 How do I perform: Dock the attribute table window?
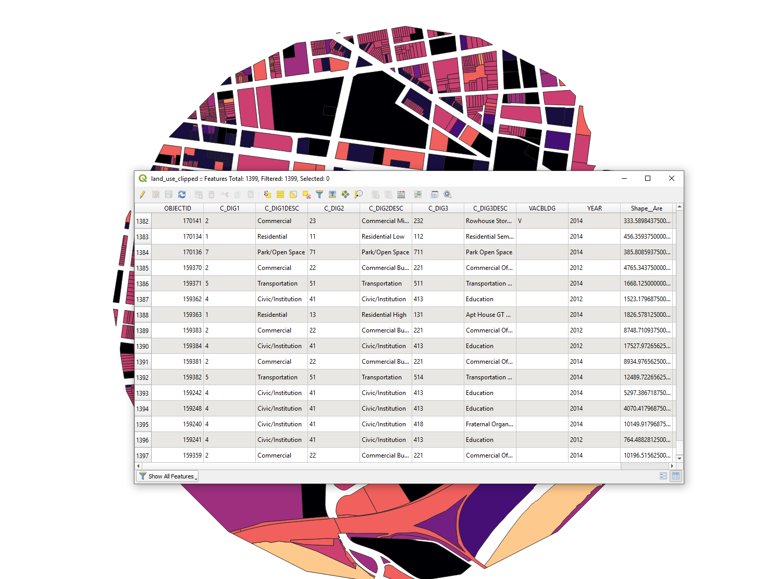pos(435,194)
